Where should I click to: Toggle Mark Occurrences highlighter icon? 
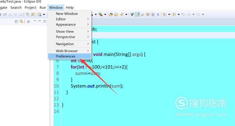pos(138,14)
